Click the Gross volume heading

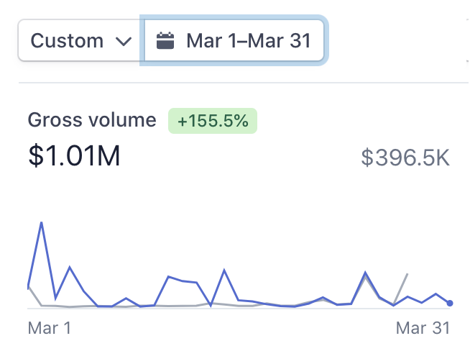point(91,120)
